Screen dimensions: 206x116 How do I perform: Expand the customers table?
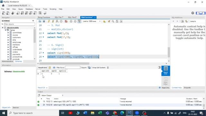[x=8, y=37]
